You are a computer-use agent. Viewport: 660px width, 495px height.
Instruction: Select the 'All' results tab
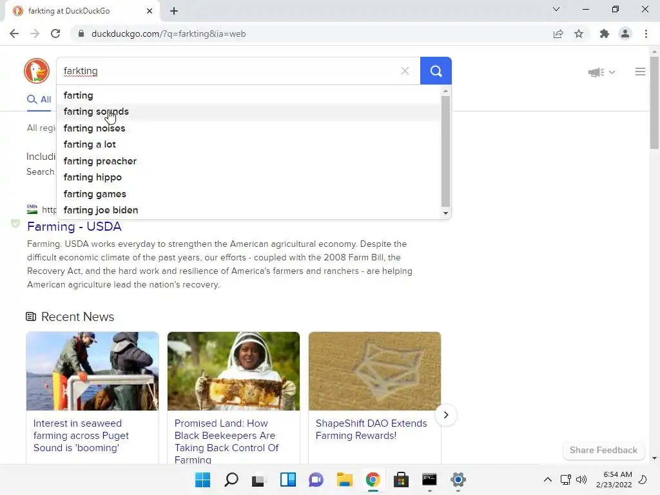pyautogui.click(x=39, y=100)
